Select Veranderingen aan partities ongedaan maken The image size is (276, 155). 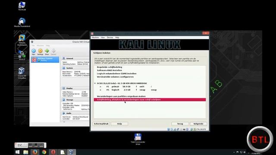pos(121,96)
